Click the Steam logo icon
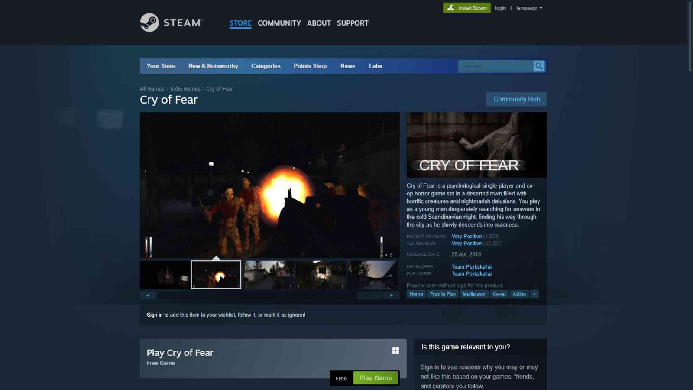 point(149,23)
